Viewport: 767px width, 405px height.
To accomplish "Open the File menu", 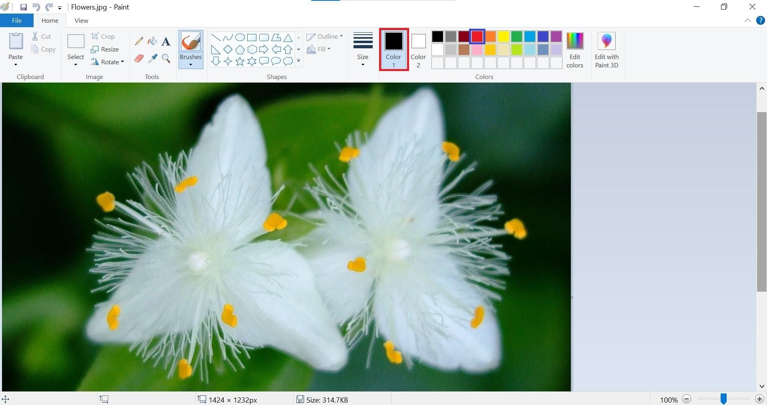I will [x=16, y=20].
